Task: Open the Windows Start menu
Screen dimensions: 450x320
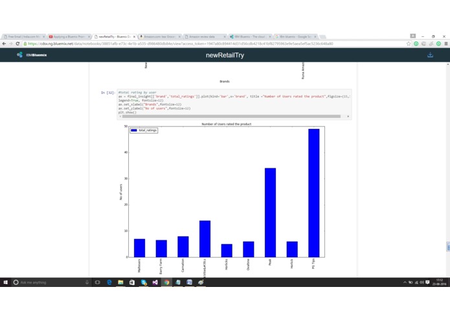Action: [5, 282]
